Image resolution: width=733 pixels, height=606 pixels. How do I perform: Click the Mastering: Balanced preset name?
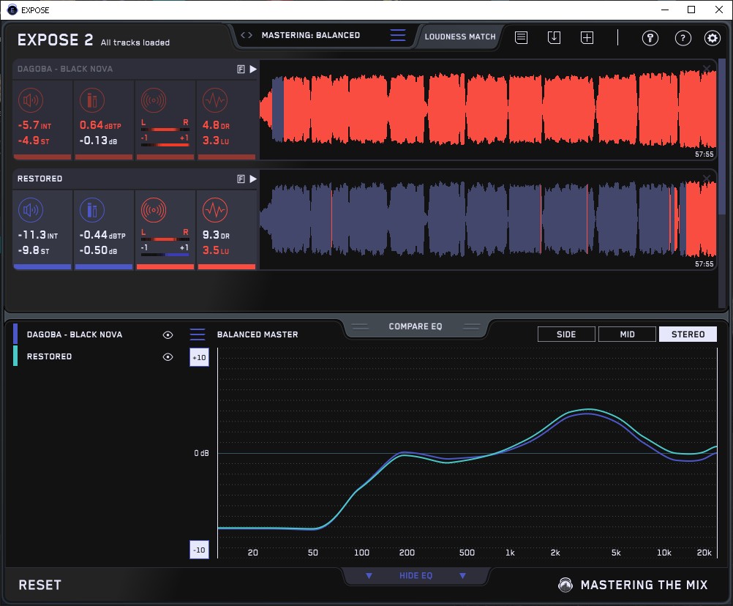[x=311, y=35]
